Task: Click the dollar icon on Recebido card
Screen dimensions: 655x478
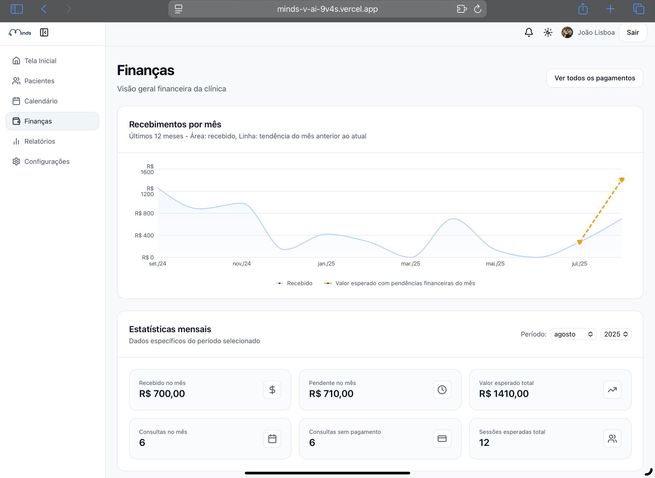Action: (x=272, y=390)
